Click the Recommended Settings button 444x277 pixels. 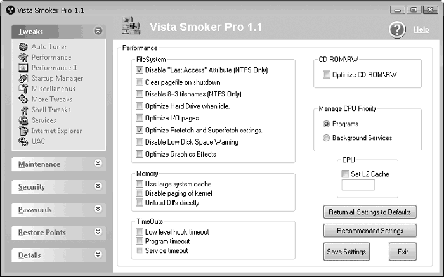point(369,231)
